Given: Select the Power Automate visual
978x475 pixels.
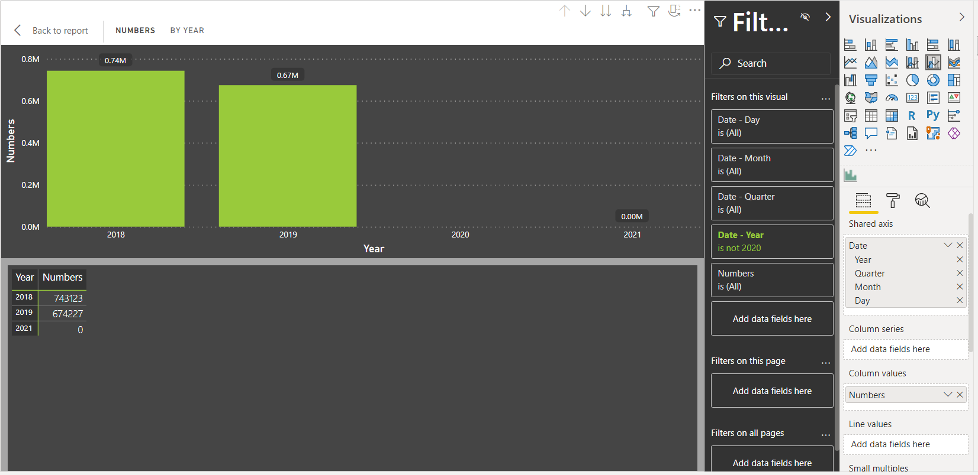Looking at the screenshot, I should coord(850,151).
